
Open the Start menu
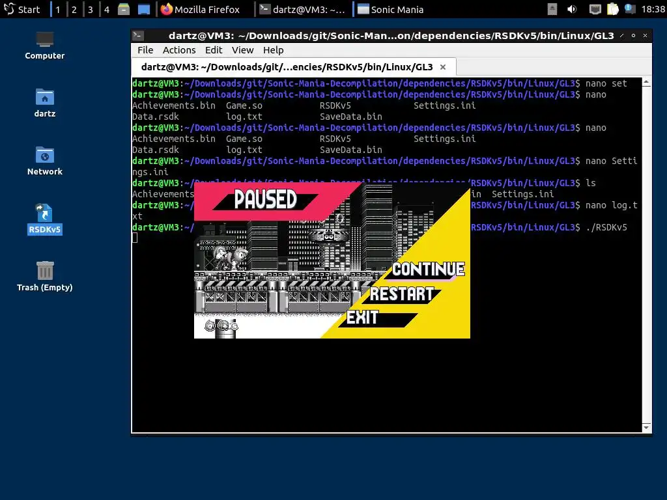[21, 9]
